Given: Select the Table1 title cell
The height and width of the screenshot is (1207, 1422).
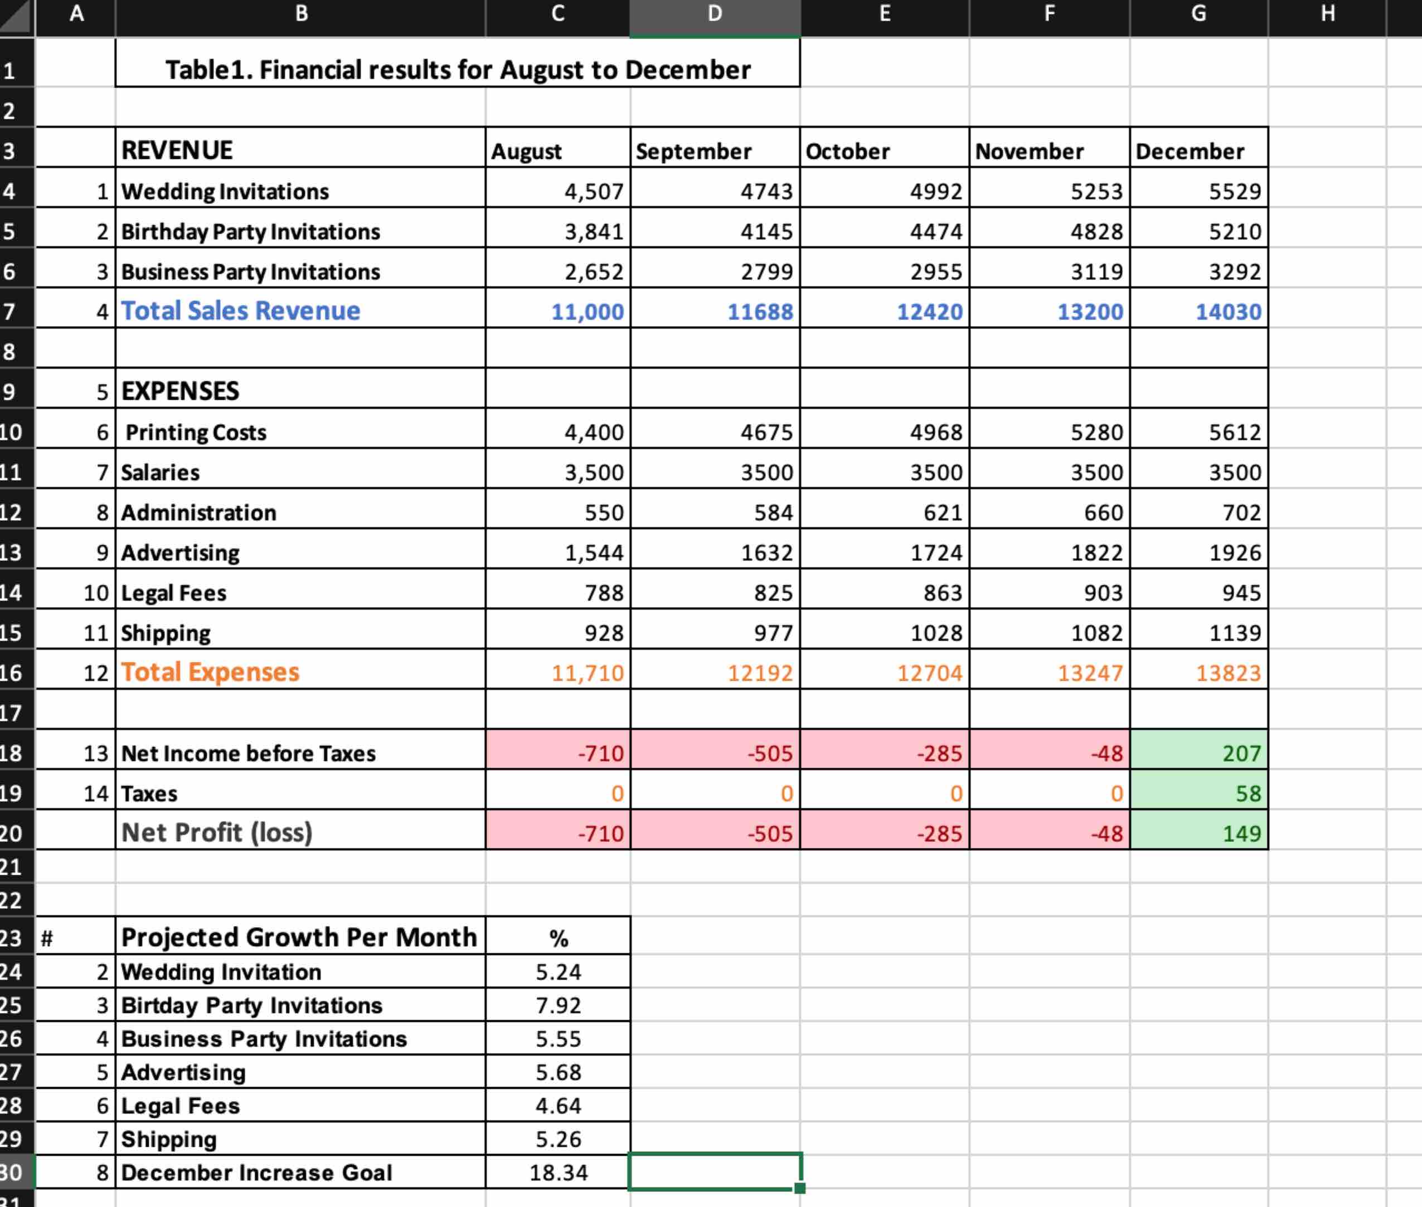Looking at the screenshot, I should 457,69.
